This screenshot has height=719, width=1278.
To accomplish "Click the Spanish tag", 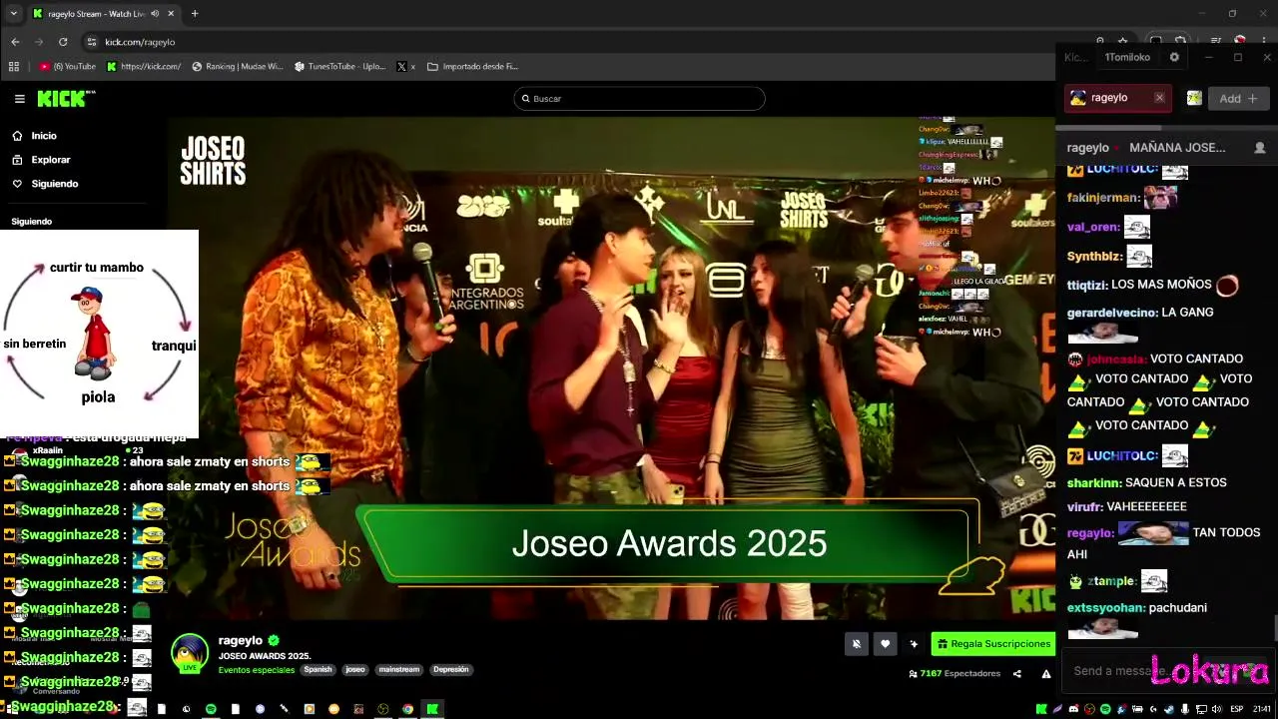I will tap(318, 670).
